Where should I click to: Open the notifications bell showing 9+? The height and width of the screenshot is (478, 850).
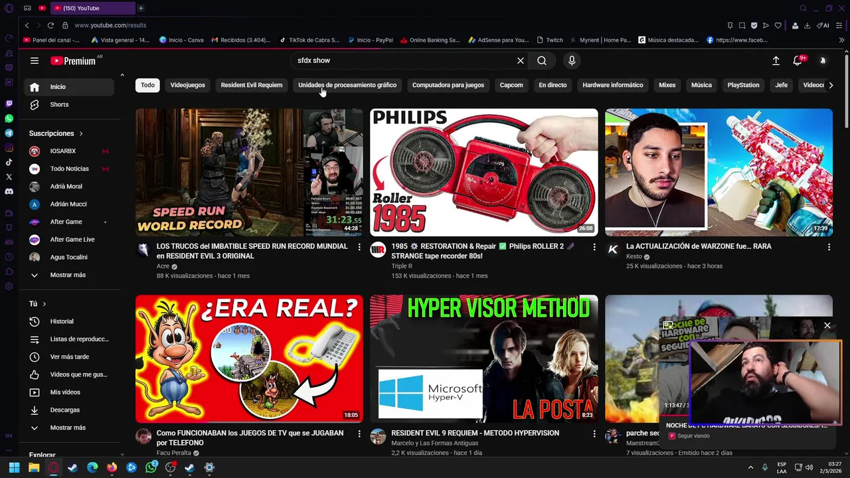(x=798, y=60)
